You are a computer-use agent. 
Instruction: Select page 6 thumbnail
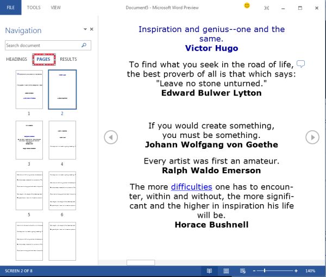pyautogui.click(x=62, y=191)
